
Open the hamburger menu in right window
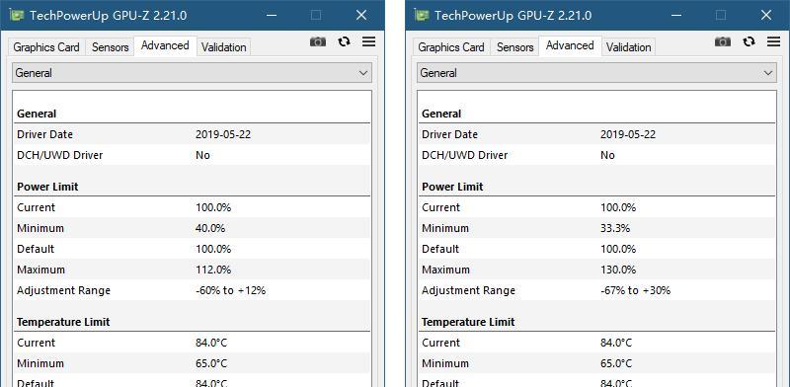pyautogui.click(x=774, y=41)
